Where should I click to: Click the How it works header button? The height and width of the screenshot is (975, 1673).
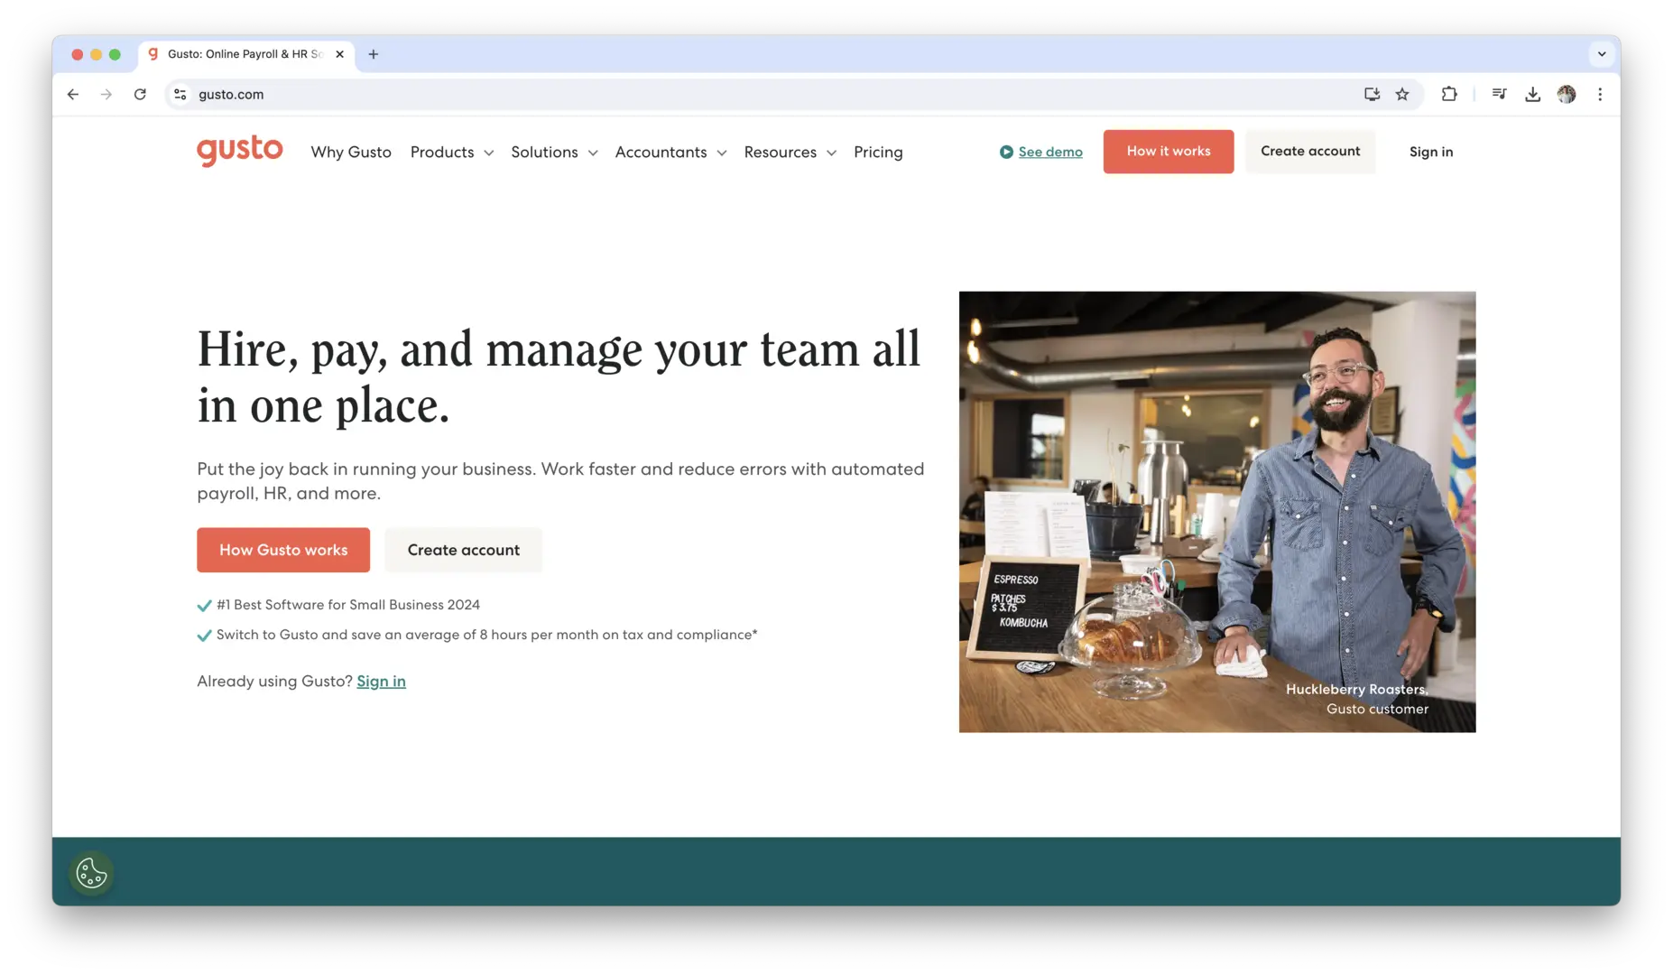tap(1168, 152)
